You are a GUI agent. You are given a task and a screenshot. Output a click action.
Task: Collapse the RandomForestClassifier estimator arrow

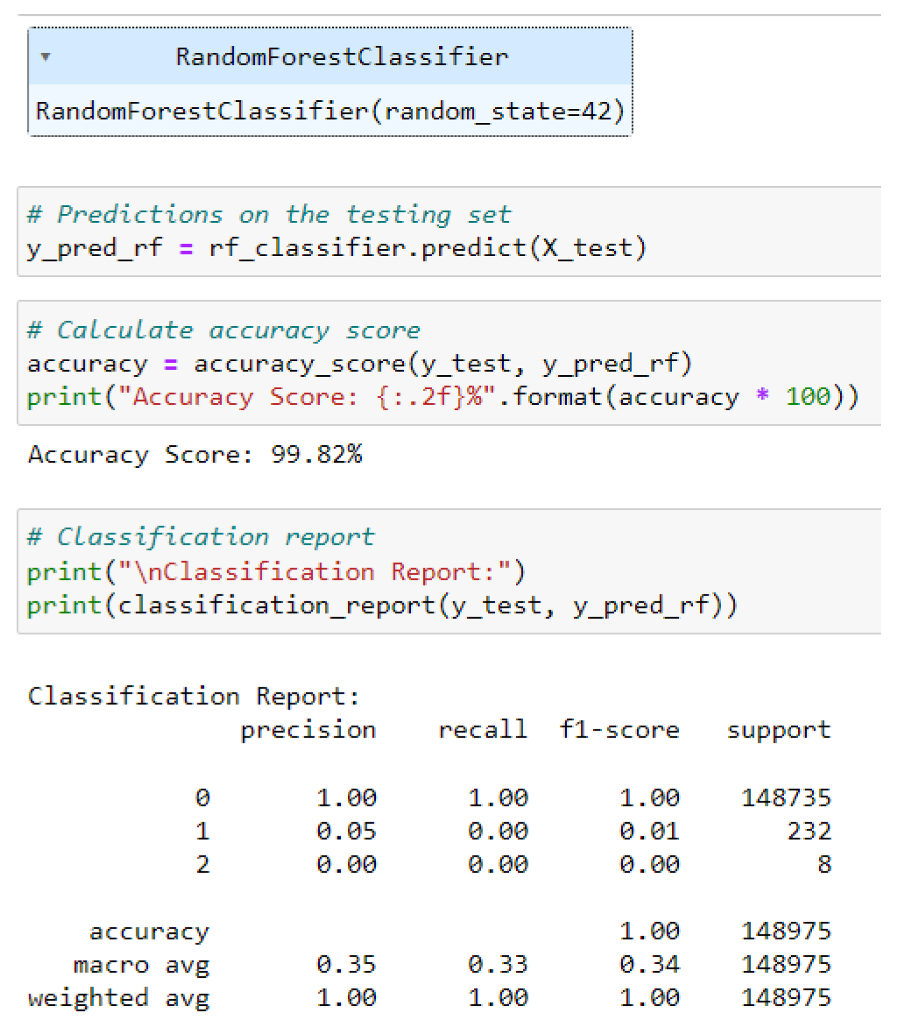point(45,57)
